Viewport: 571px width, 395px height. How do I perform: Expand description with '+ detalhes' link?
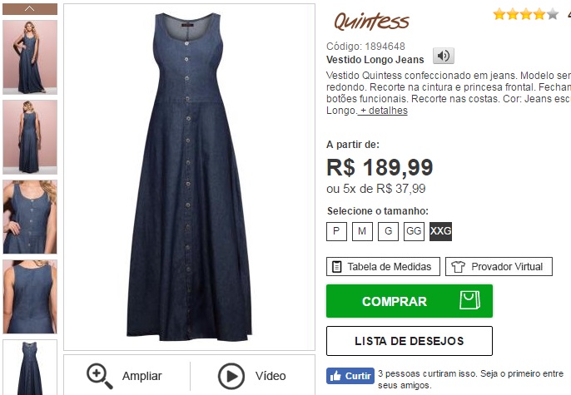[383, 111]
